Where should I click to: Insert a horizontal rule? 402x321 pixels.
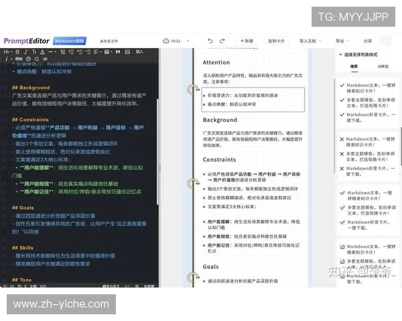coord(50,52)
